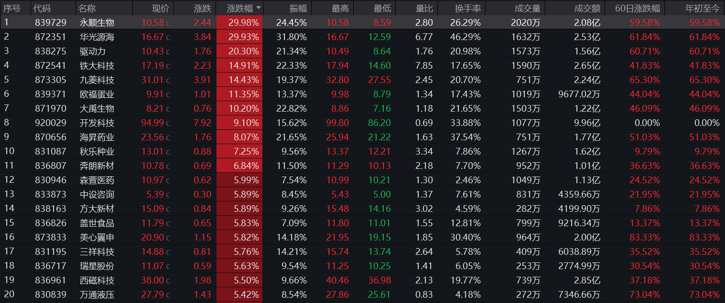This screenshot has height=303, width=725.
Task: Select the 海昇药业 row
Action: click(x=97, y=137)
